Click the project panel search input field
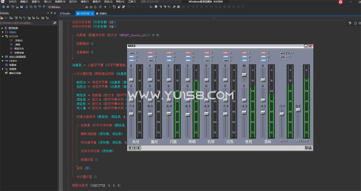The height and width of the screenshot is (191, 361). [x=26, y=23]
